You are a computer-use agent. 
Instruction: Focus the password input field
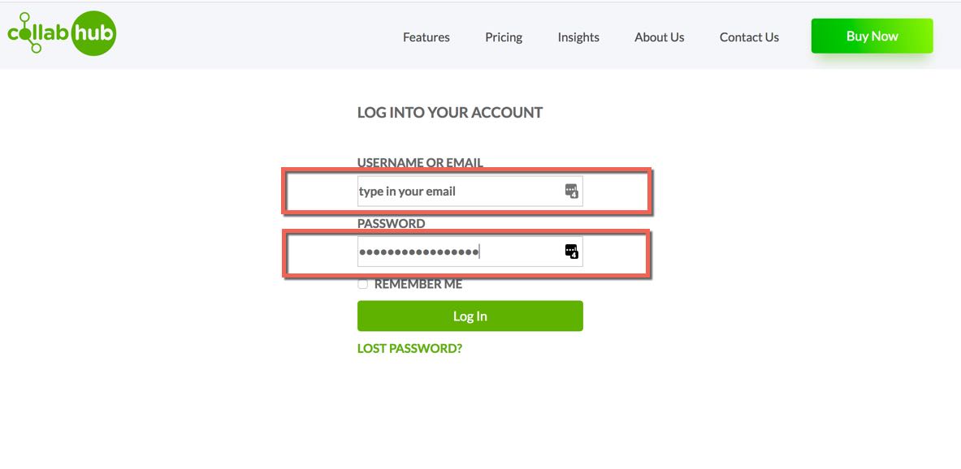[470, 251]
